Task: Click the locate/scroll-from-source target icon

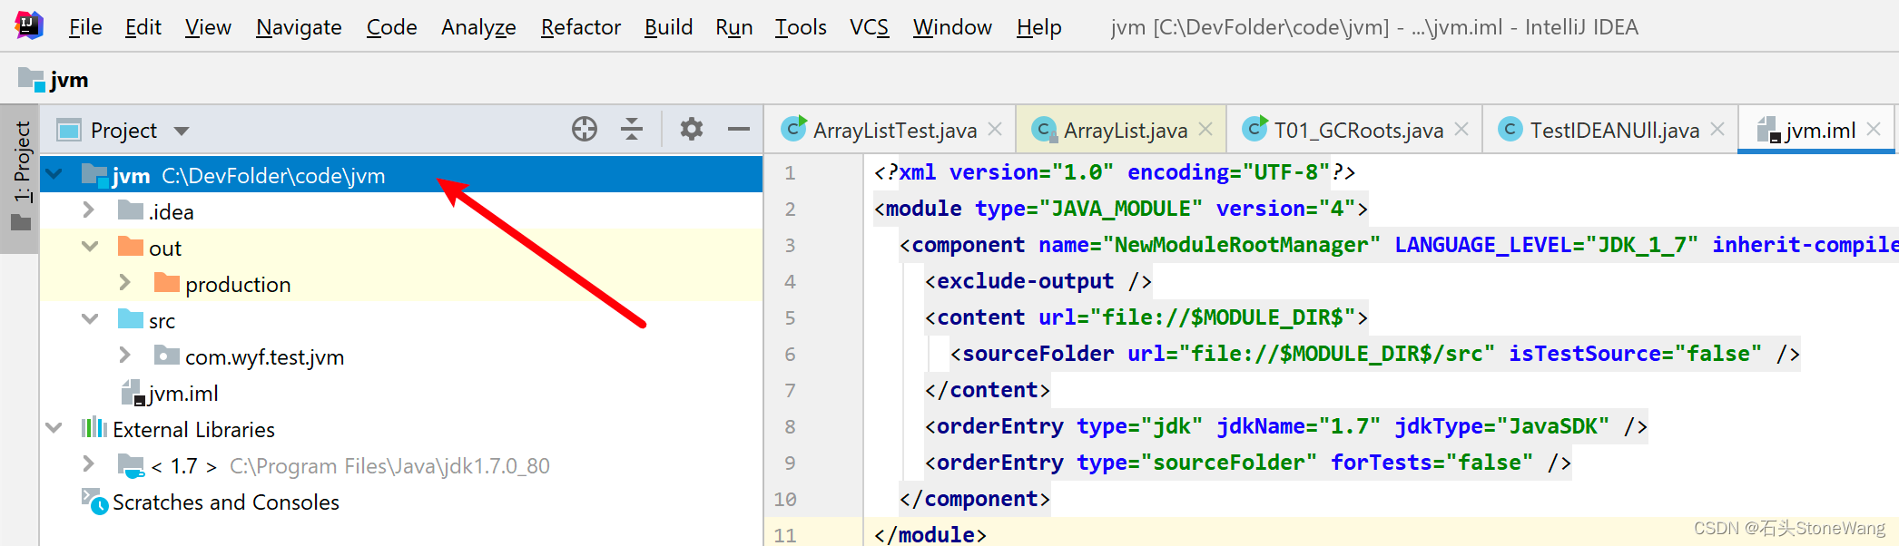Action: pos(585,130)
